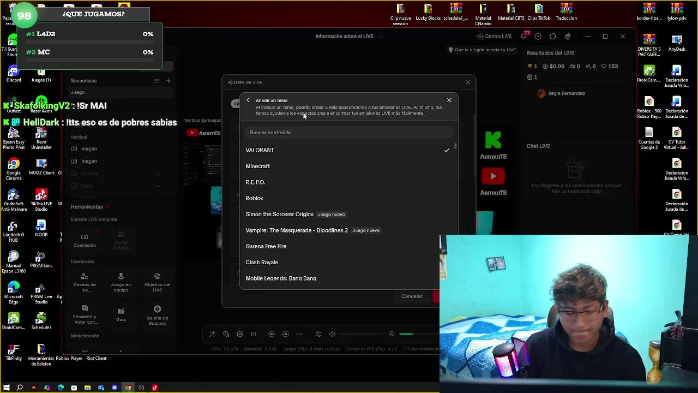This screenshot has width=698, height=393.
Task: Add a new sequence with the plus icon
Action: [168, 81]
